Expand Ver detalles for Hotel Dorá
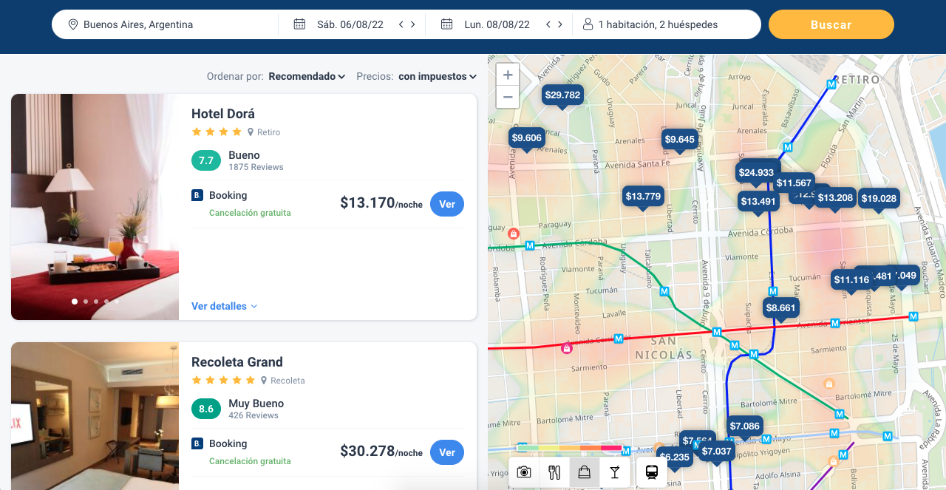The width and height of the screenshot is (946, 490). [x=224, y=306]
